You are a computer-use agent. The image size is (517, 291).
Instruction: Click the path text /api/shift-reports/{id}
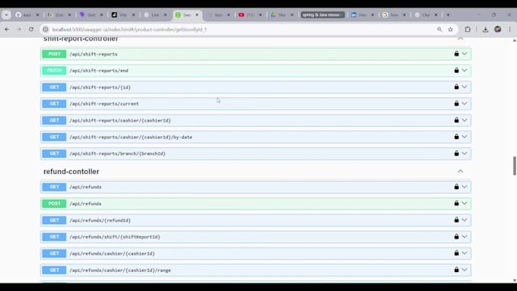[x=100, y=87]
